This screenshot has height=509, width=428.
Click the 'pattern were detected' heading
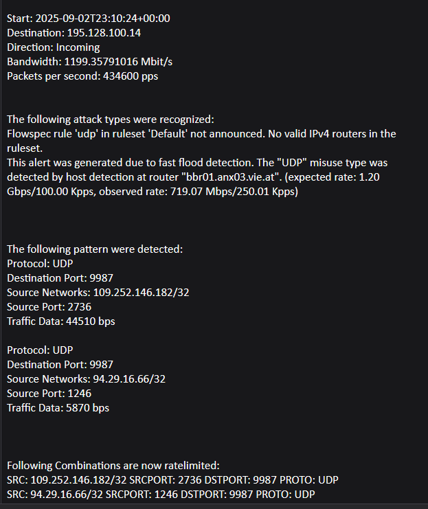pyautogui.click(x=95, y=249)
